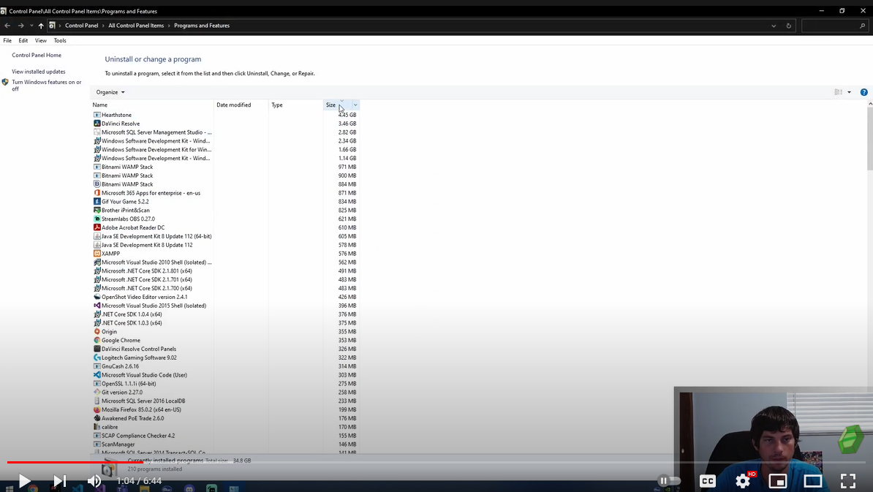Play the video with the play button
The width and height of the screenshot is (873, 492).
[x=24, y=480]
